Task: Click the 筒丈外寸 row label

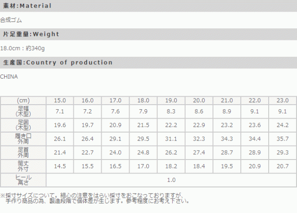Action: 23,166
